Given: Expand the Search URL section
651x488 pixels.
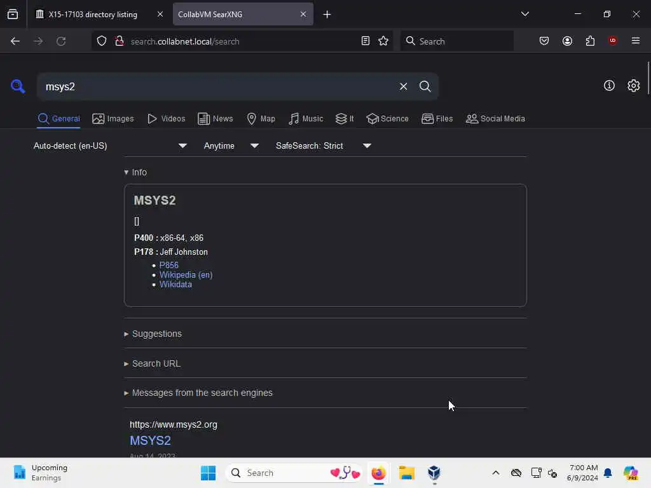Looking at the screenshot, I should tap(153, 363).
